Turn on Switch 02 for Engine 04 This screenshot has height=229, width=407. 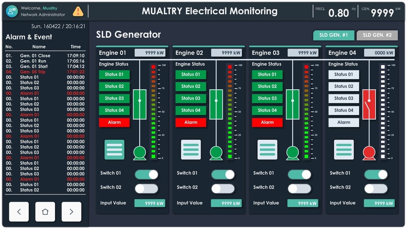(376, 189)
